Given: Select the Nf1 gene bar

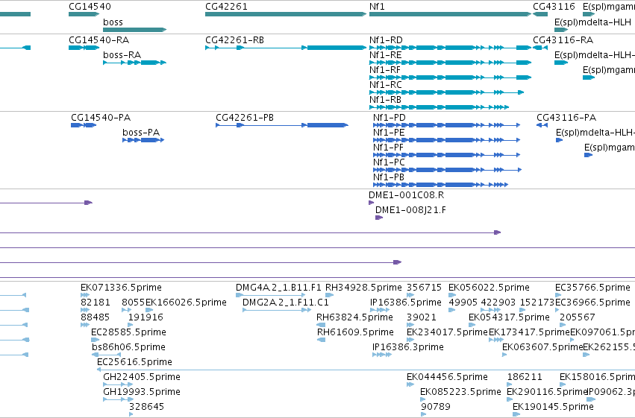Looking at the screenshot, I should (450, 14).
